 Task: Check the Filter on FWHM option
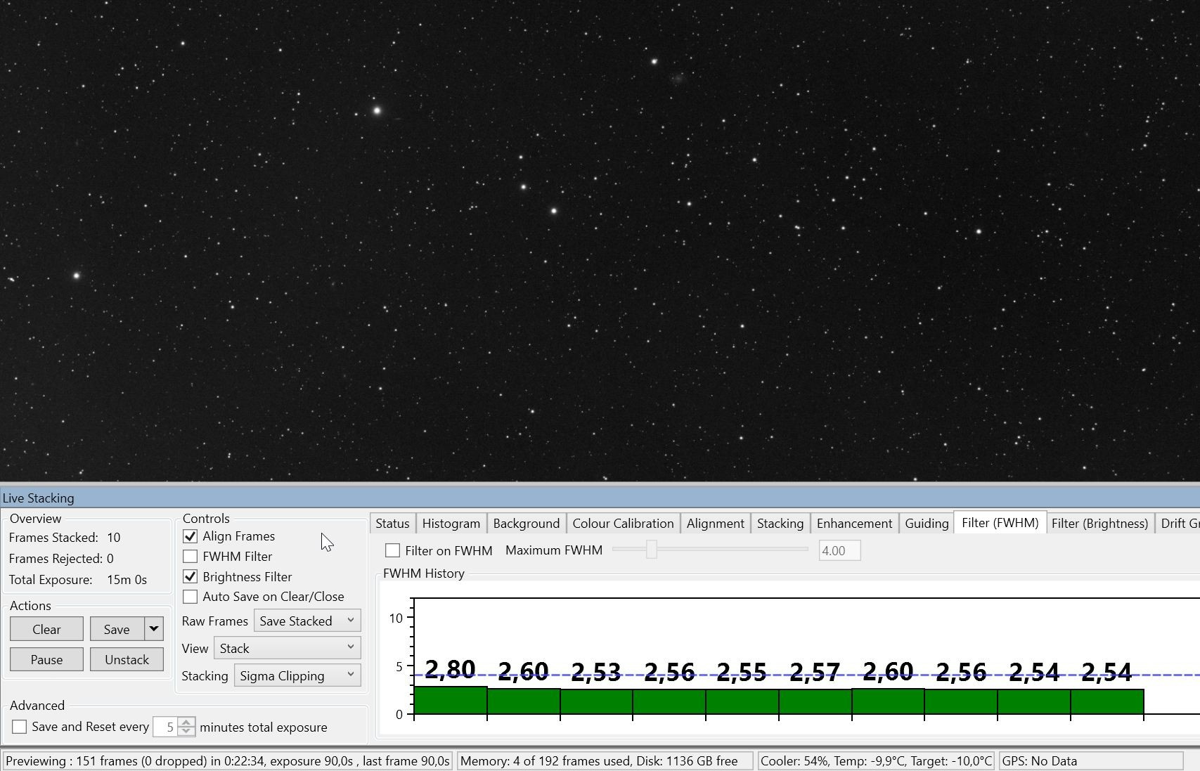(x=393, y=550)
